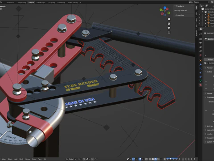
Task: Open the Item tab of viewport sidebar
Action: click(x=196, y=8)
